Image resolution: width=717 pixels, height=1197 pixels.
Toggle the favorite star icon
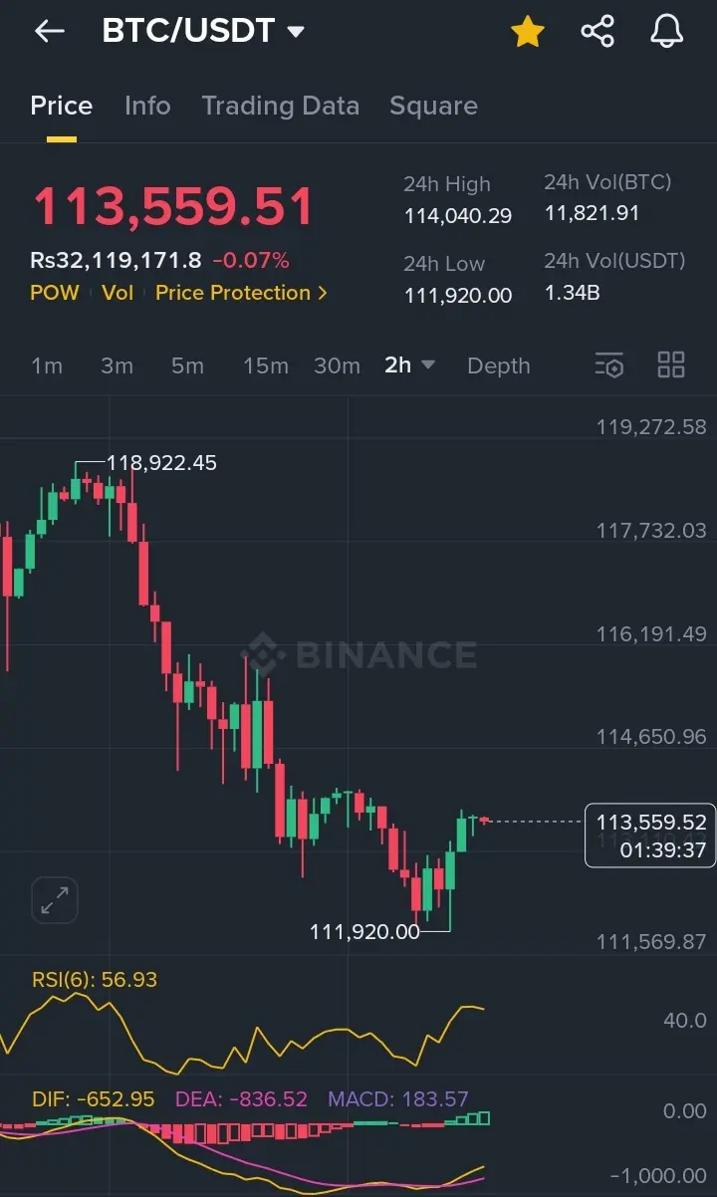[528, 32]
